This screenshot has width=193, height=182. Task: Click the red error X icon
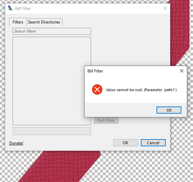(x=97, y=89)
